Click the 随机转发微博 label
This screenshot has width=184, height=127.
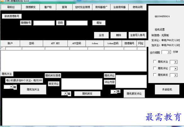click(x=53, y=76)
